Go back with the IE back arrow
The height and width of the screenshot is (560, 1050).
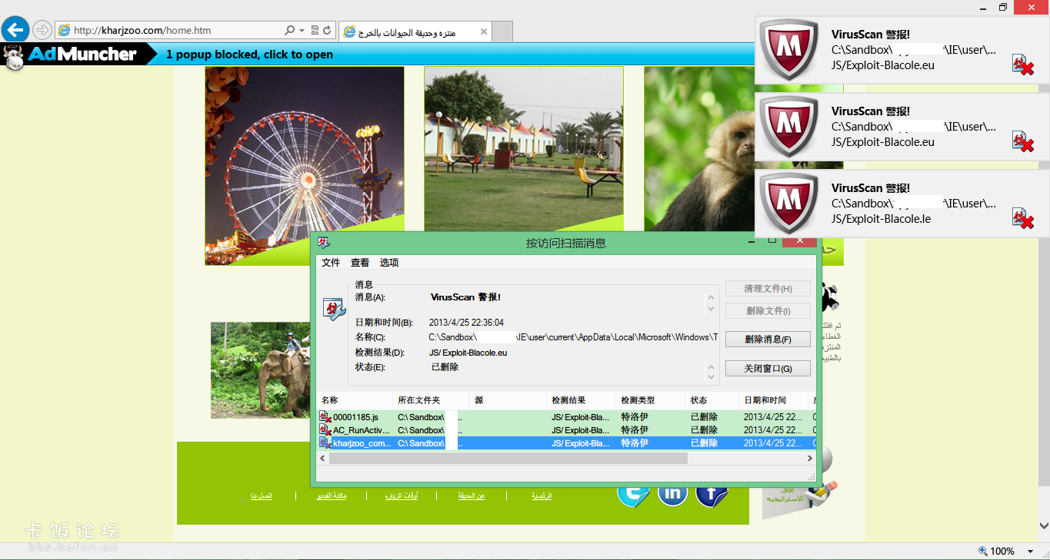click(15, 30)
